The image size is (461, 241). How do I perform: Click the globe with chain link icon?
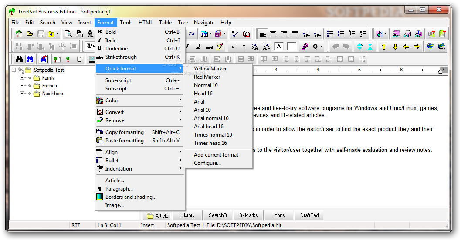click(441, 47)
